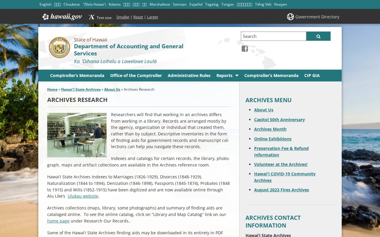Make text Larger

(x=153, y=17)
